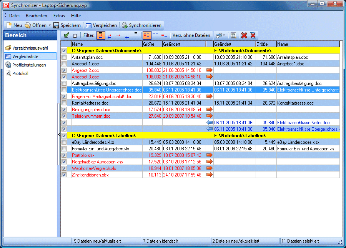Check the eBay Ländercodes.xlsx checkbox

coord(64,142)
